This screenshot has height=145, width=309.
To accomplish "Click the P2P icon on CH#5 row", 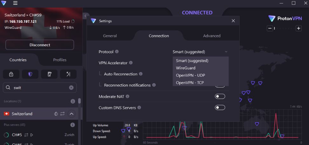I will click(26, 135).
